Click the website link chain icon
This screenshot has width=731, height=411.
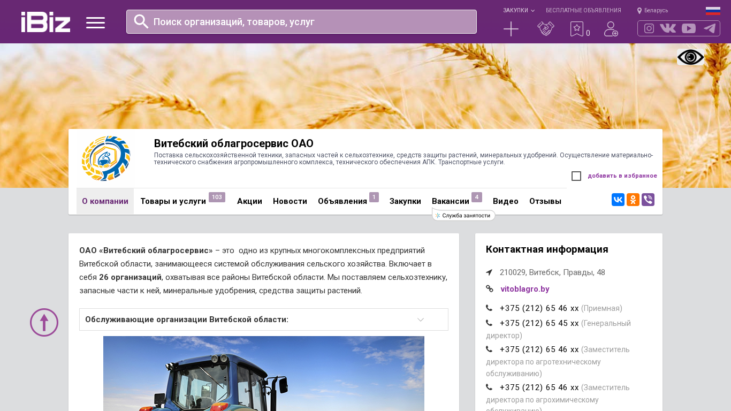(489, 288)
